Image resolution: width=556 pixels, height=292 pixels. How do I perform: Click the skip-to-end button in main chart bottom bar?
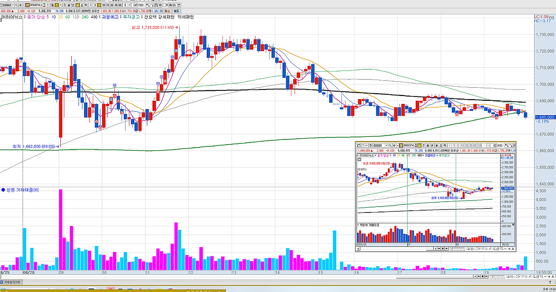[486, 276]
